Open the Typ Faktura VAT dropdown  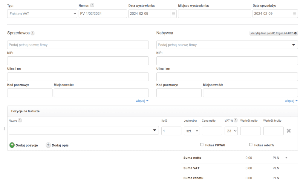(x=42, y=14)
